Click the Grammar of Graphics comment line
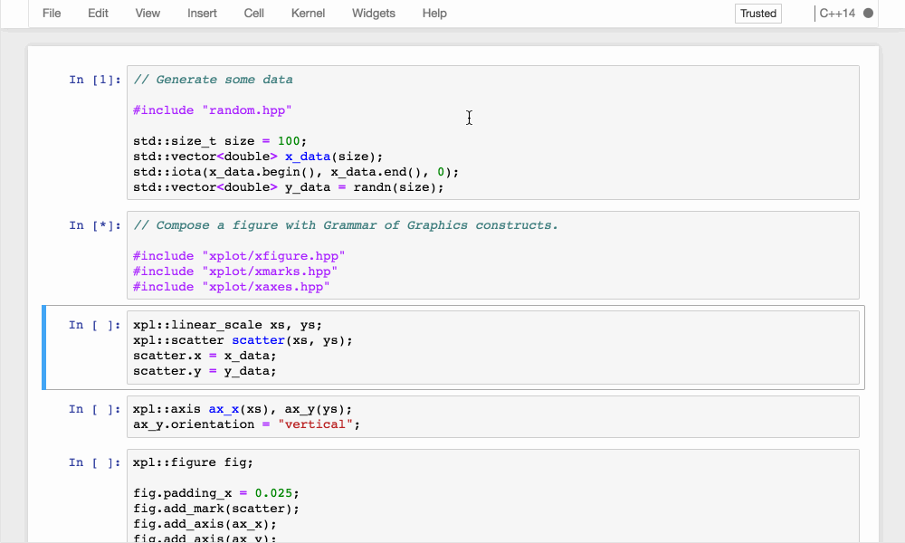The width and height of the screenshot is (905, 543). coord(346,225)
